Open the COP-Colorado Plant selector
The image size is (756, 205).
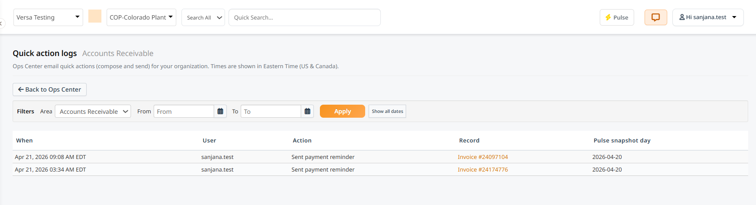pos(141,17)
